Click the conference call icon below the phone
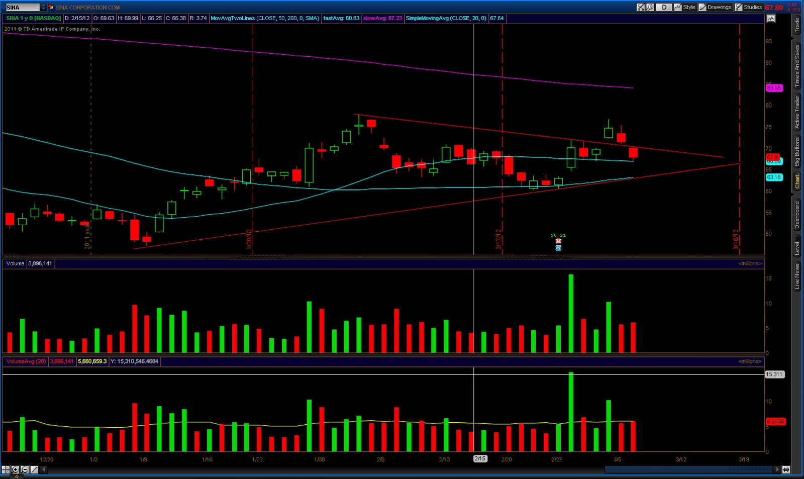The width and height of the screenshot is (804, 479). [558, 248]
